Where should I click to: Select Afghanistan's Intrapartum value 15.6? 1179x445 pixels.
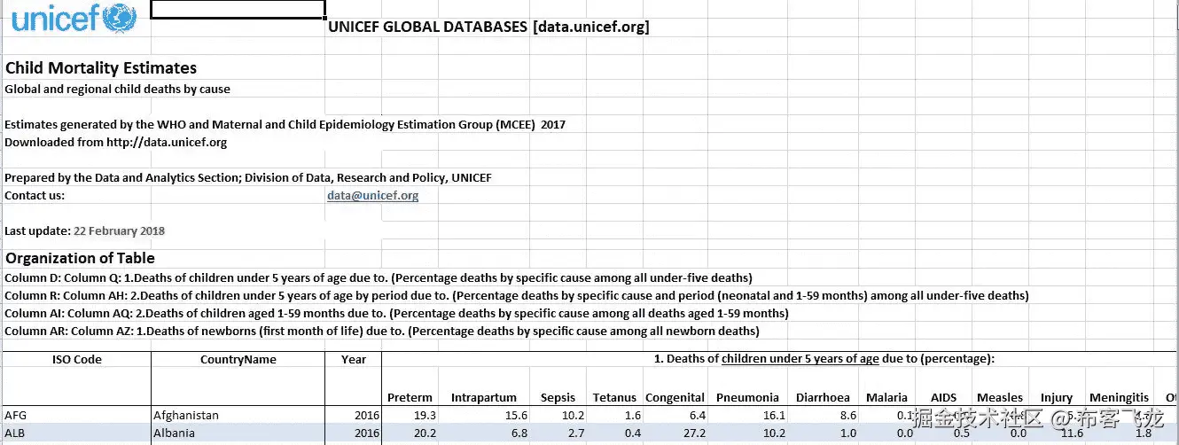[x=516, y=415]
